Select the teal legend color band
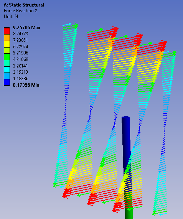 click(7, 63)
